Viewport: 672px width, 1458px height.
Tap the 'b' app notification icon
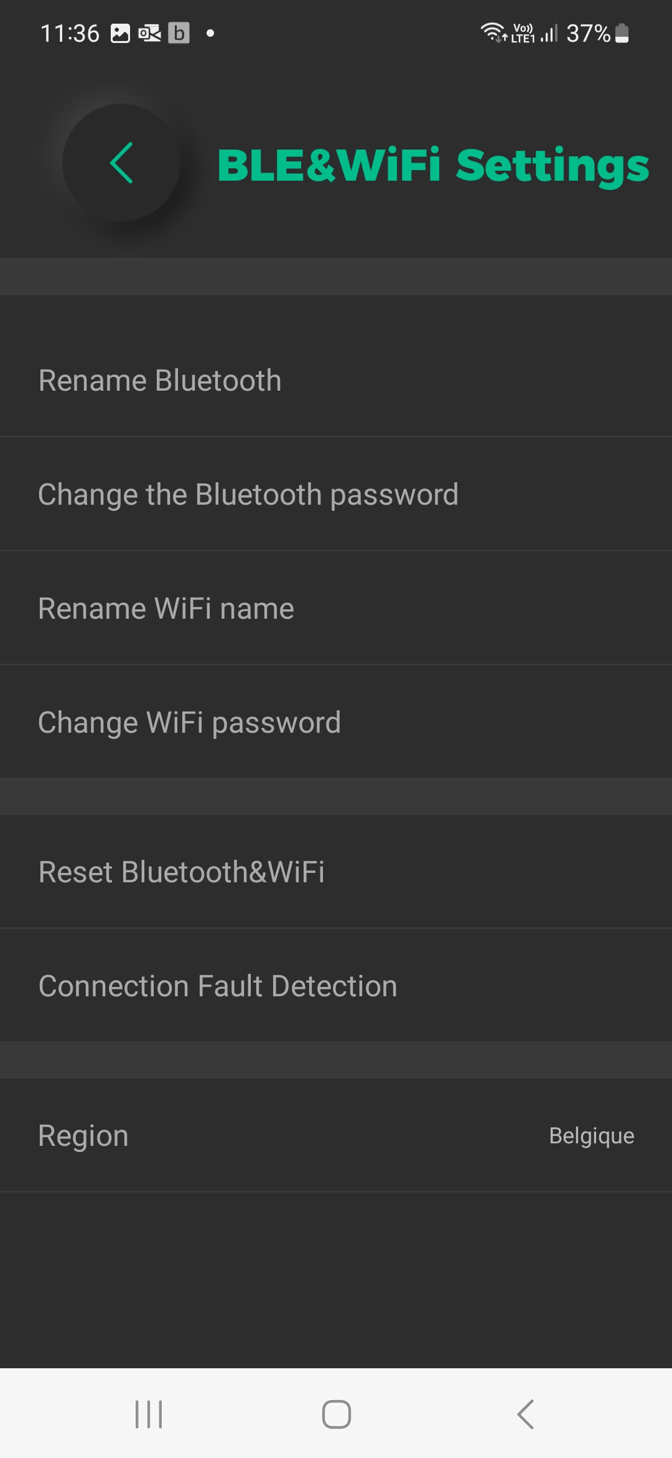[x=179, y=33]
